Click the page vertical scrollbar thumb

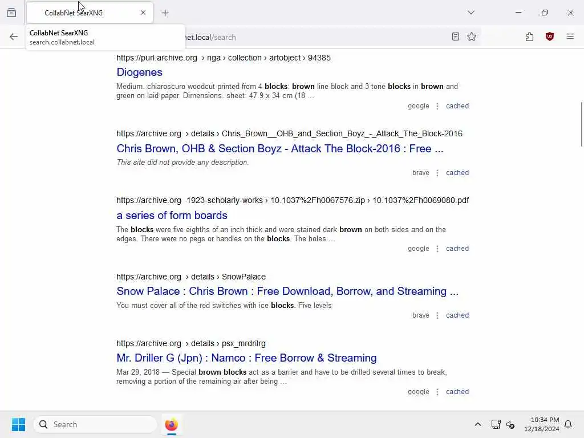(x=581, y=124)
